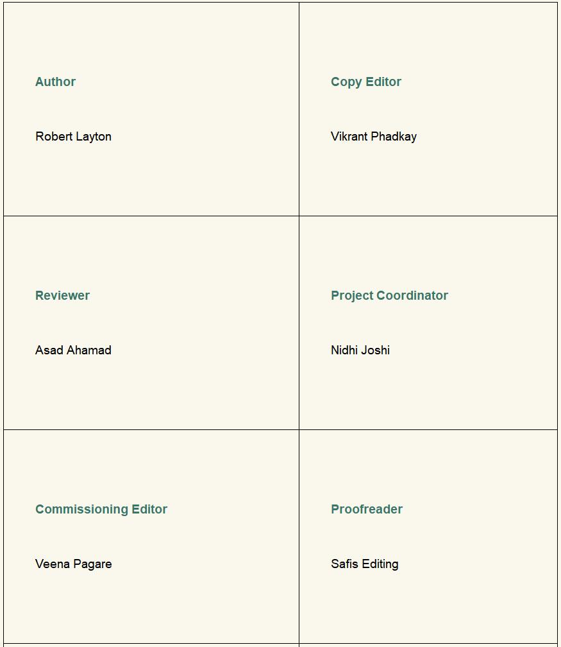Click the Copy Editor heading
The height and width of the screenshot is (647, 561).
365,82
